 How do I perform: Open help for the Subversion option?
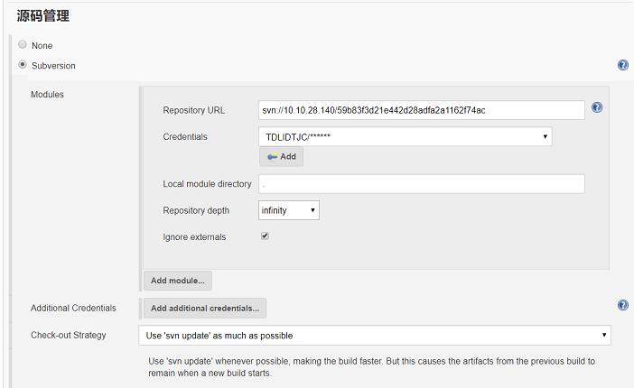click(622, 66)
